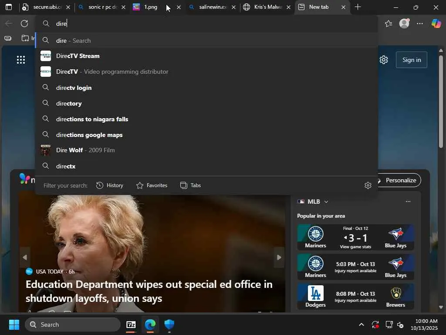Screen dimensions: 446x335
Task: Open Windows Security shield taskbar icon
Action: click(x=169, y=325)
